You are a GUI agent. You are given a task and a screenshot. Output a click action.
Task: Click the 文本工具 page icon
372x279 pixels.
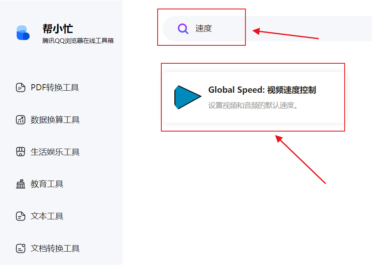pos(20,216)
